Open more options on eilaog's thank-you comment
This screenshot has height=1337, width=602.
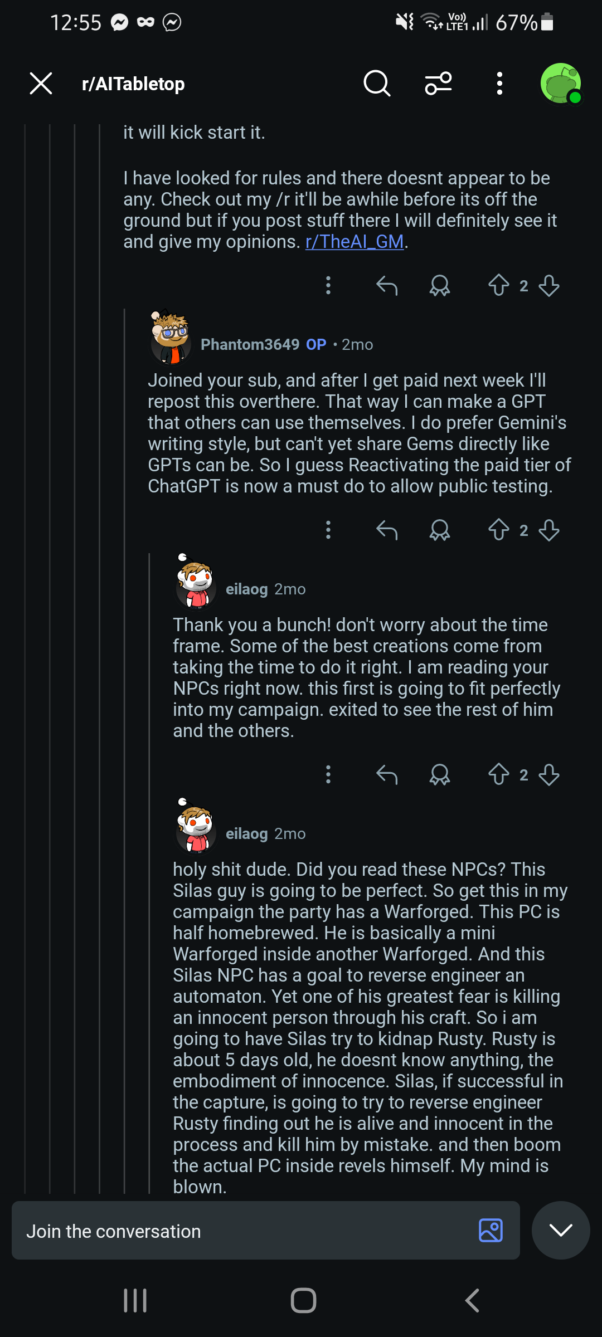(328, 774)
